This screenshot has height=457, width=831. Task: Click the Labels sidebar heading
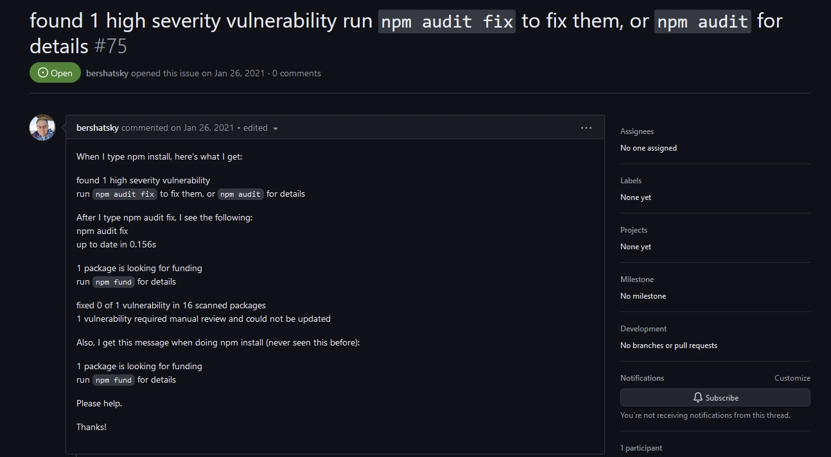[x=631, y=181]
